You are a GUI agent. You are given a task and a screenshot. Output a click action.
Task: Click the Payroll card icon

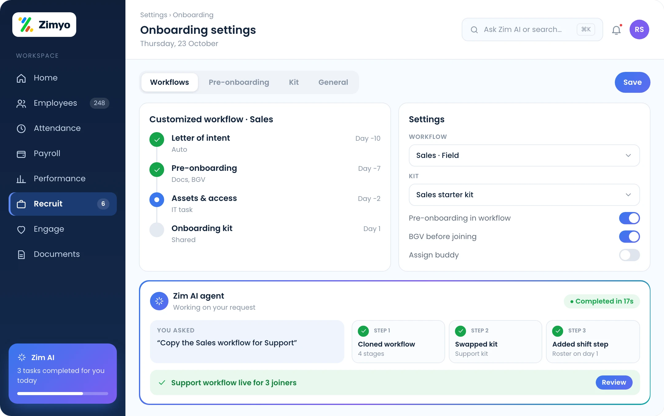(x=21, y=154)
